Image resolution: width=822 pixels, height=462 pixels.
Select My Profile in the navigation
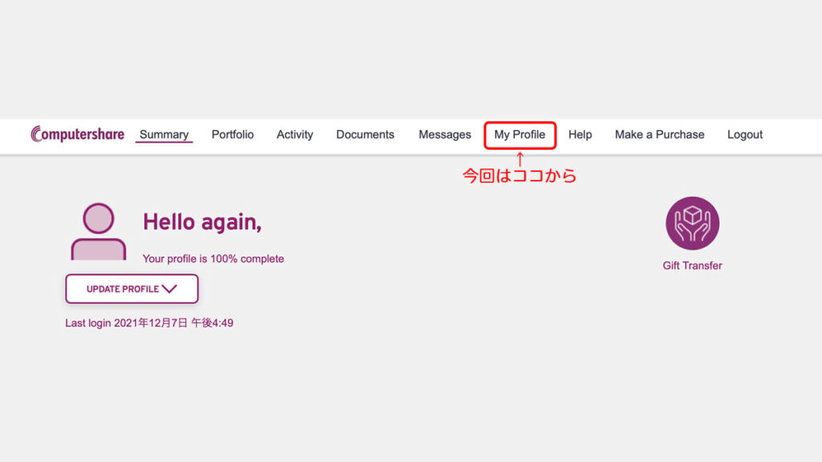coord(519,135)
